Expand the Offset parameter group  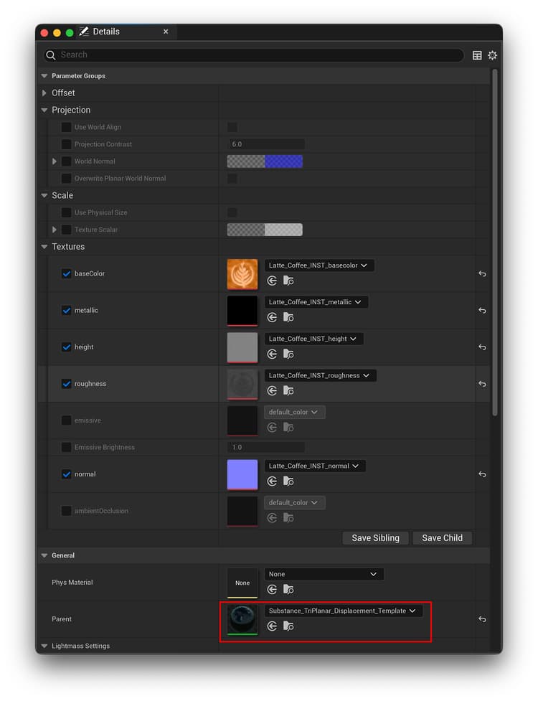click(x=44, y=93)
